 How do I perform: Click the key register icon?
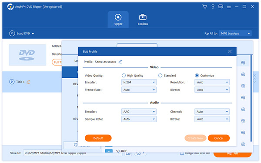pyautogui.click(x=213, y=7)
